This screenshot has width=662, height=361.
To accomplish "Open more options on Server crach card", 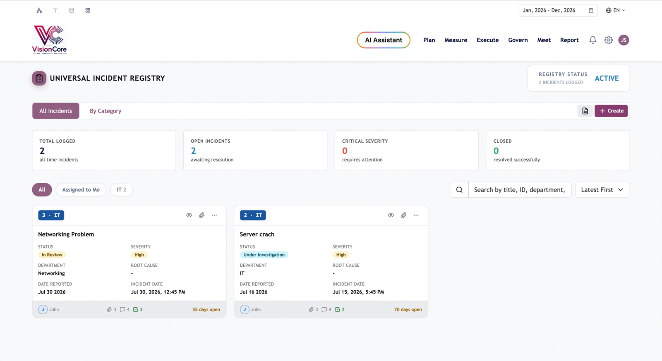I will (416, 215).
